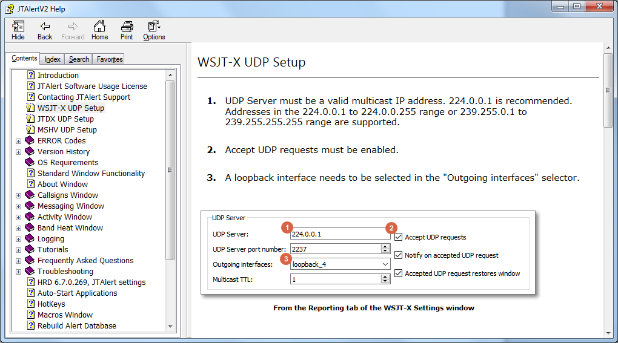The height and width of the screenshot is (343, 618).
Task: Click the Version History book icon
Action: (30, 151)
